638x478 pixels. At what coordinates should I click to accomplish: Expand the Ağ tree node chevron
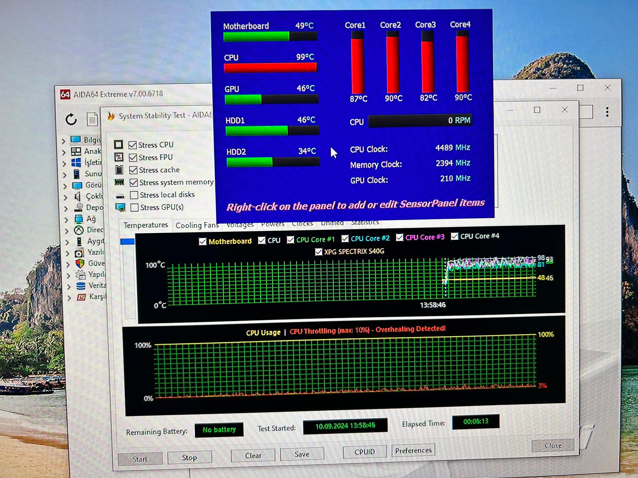click(66, 219)
